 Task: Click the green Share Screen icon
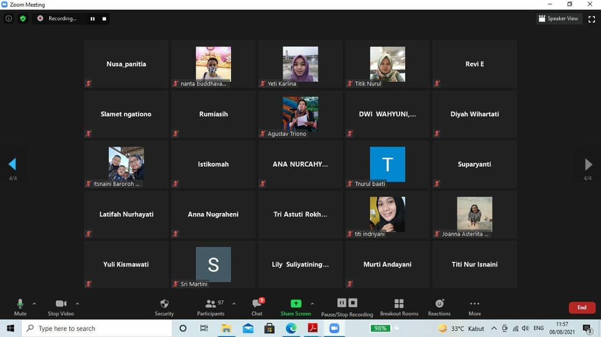coord(295,304)
